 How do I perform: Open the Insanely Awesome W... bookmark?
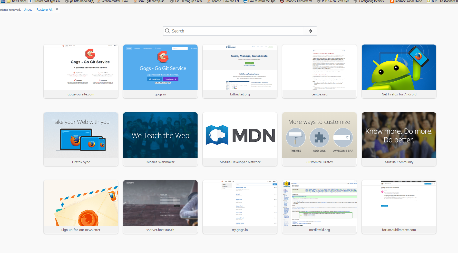click(297, 1)
